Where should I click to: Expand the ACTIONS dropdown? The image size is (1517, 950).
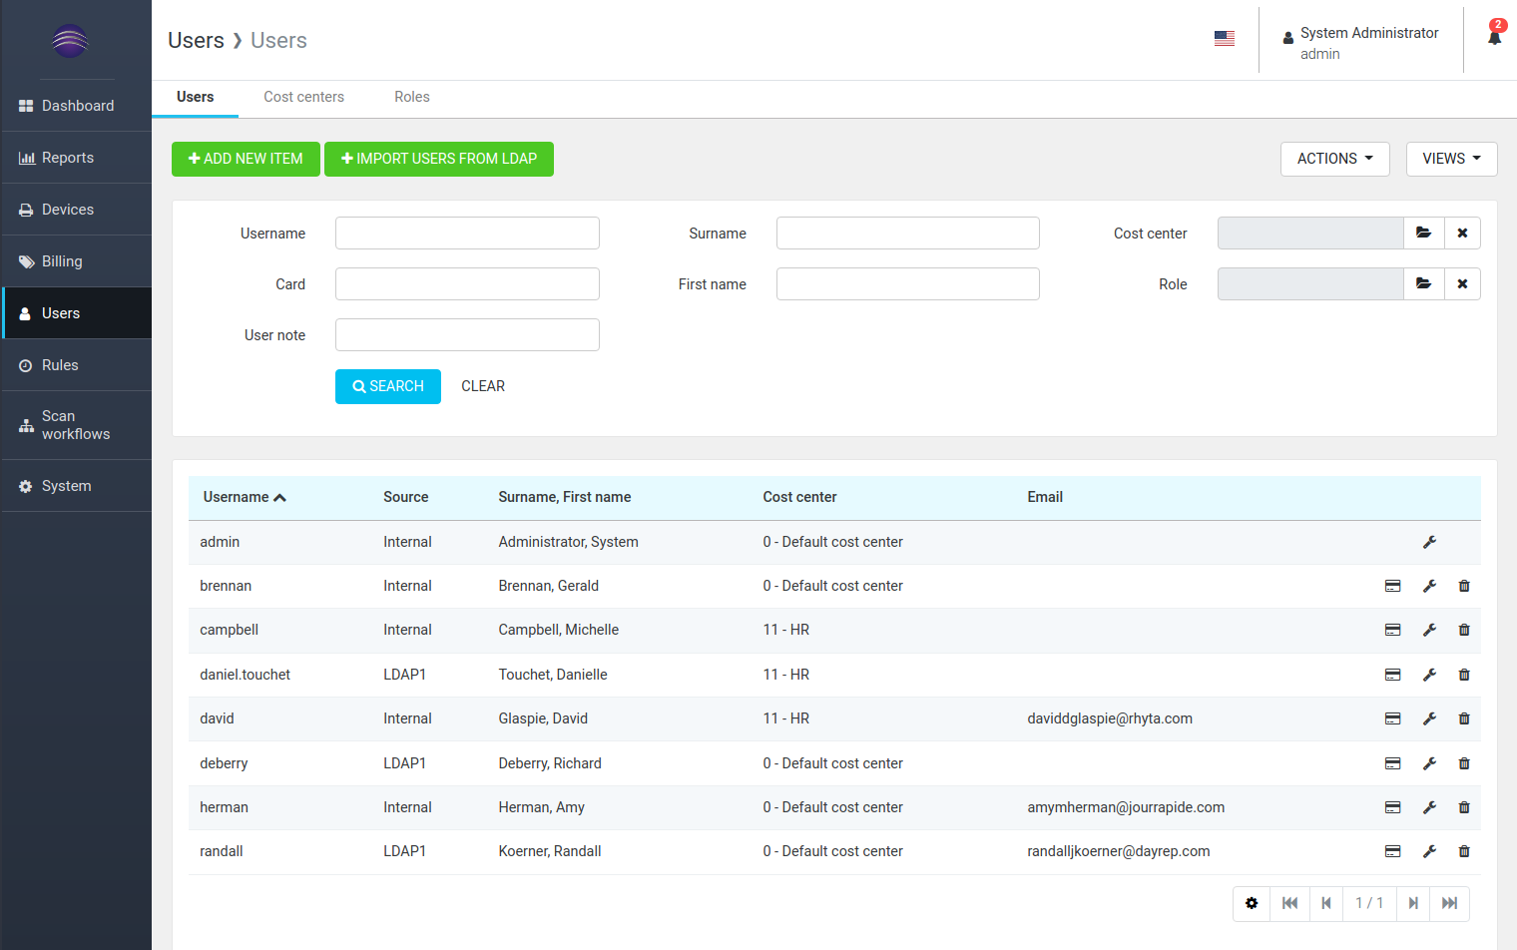(x=1334, y=159)
